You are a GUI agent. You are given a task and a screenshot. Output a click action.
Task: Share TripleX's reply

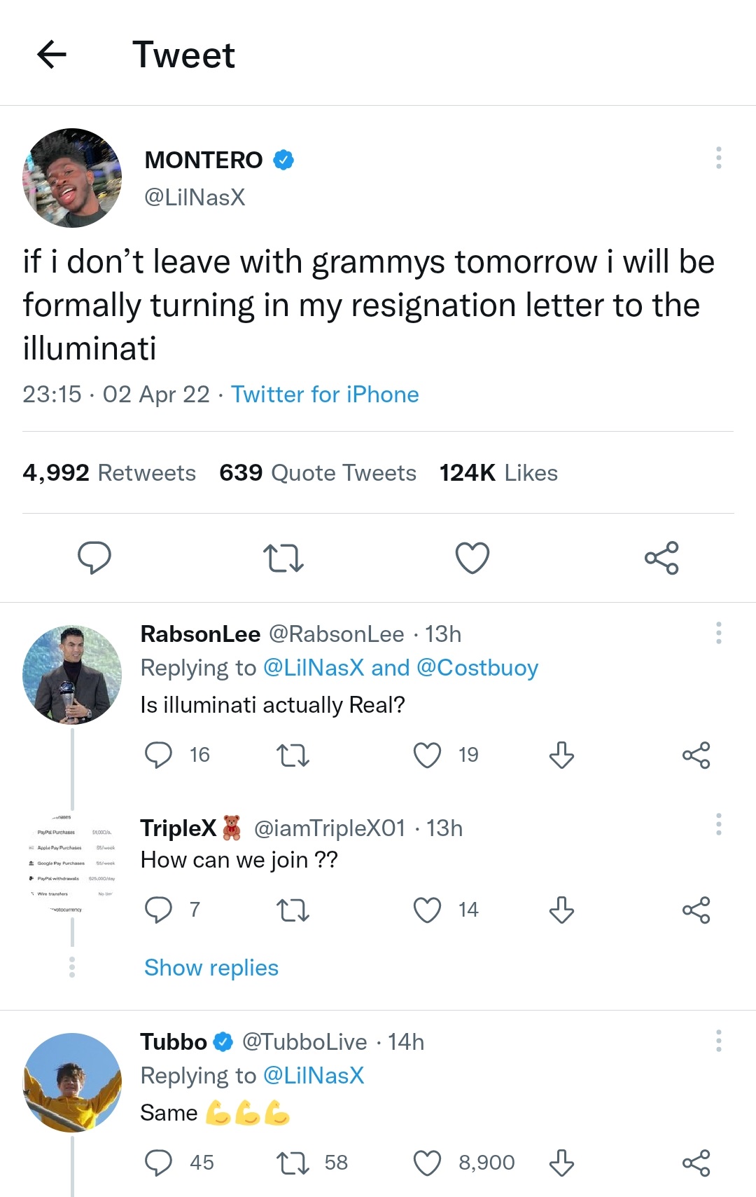(696, 910)
